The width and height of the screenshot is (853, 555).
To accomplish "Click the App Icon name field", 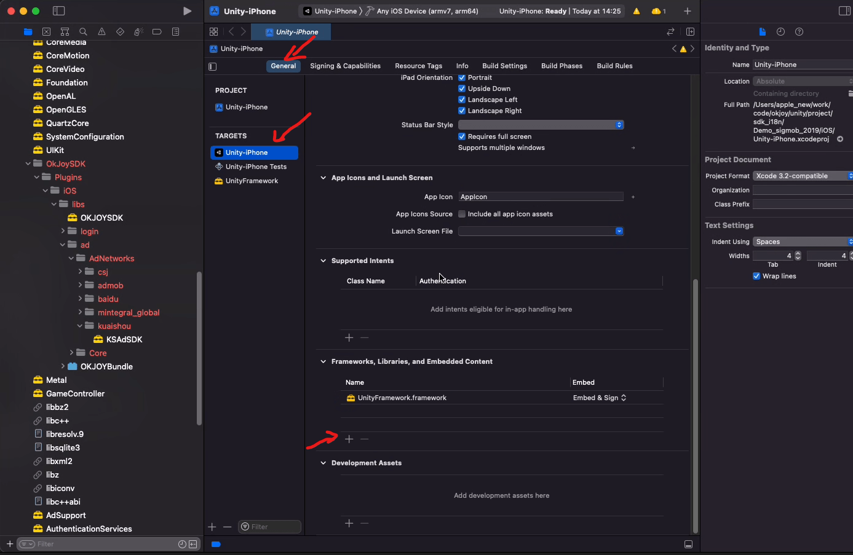I will [x=541, y=197].
